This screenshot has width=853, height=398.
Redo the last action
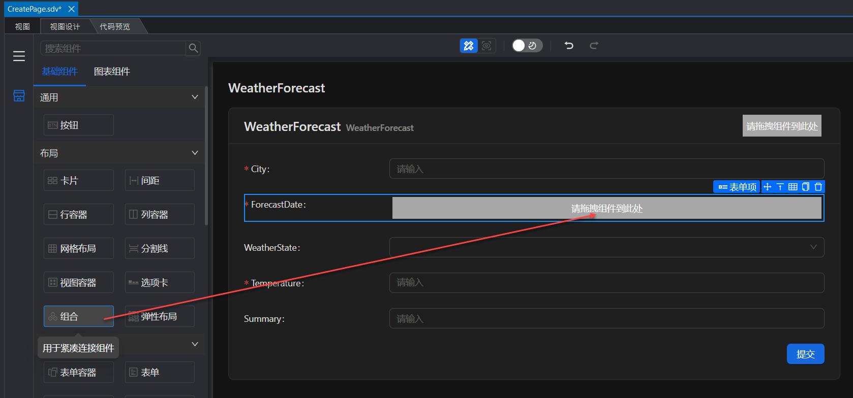click(594, 46)
